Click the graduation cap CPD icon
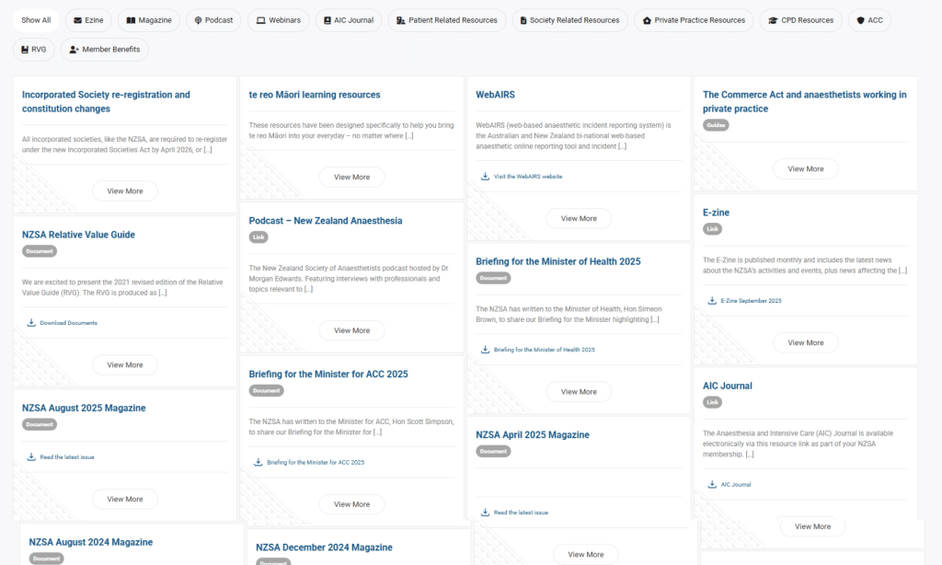Image resolution: width=942 pixels, height=565 pixels. [x=773, y=20]
